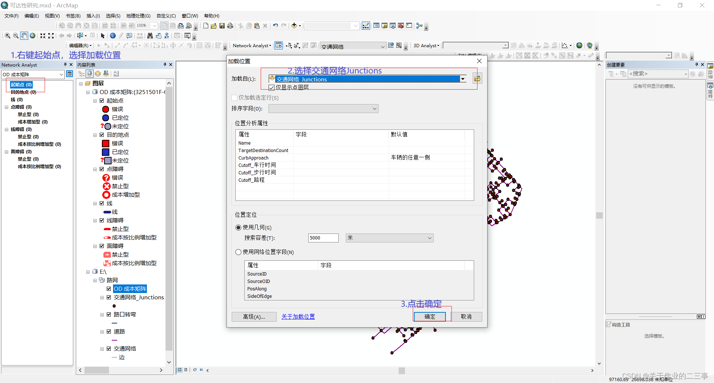Open the 3D Analyst dropdown menu
This screenshot has height=383, width=714.
pos(426,46)
